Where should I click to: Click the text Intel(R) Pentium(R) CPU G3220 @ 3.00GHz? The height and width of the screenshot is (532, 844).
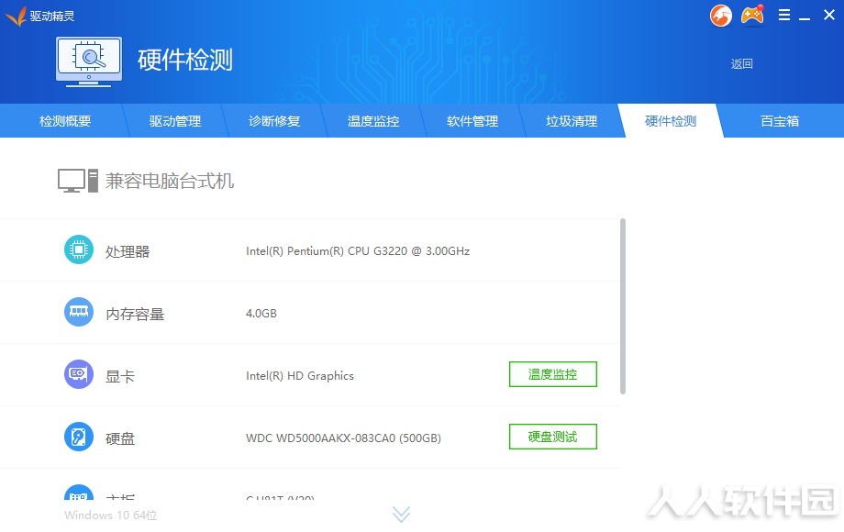pos(358,251)
